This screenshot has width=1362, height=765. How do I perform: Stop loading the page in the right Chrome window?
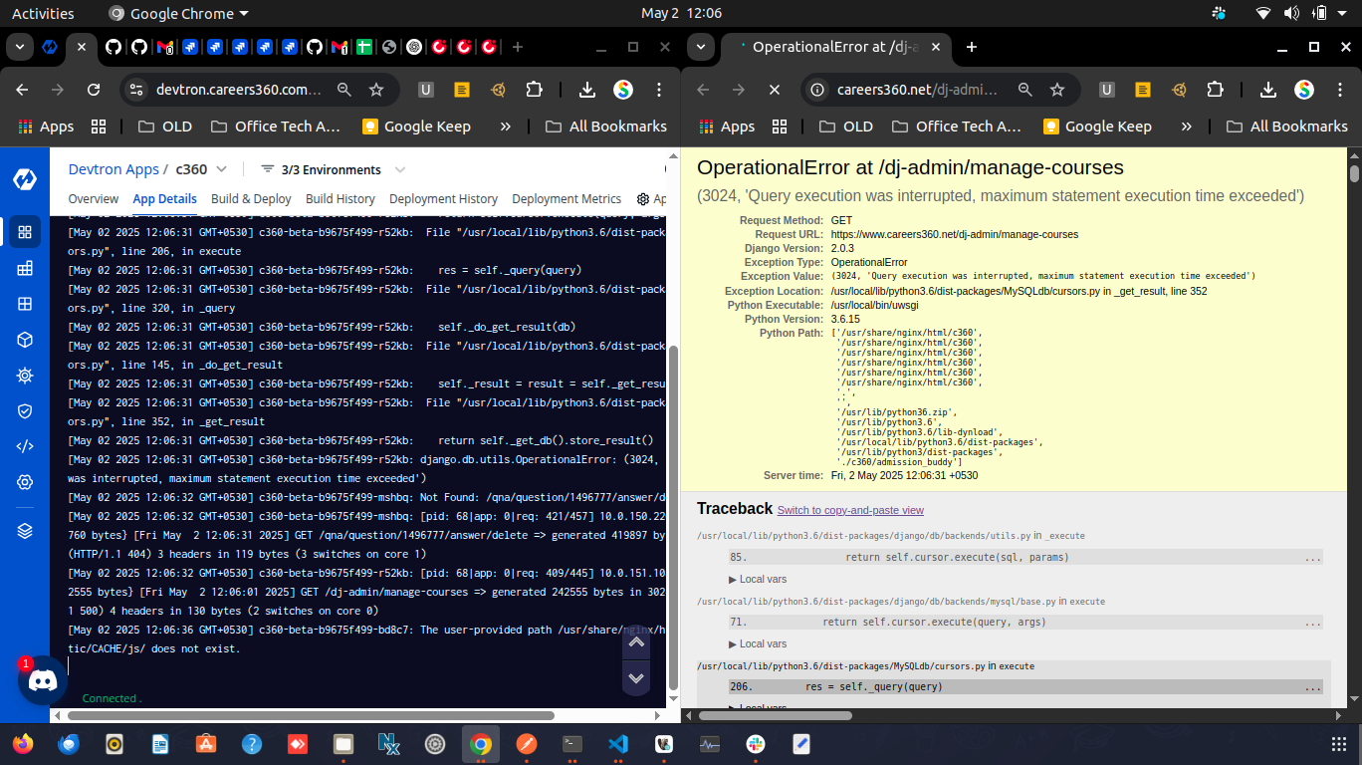point(775,90)
